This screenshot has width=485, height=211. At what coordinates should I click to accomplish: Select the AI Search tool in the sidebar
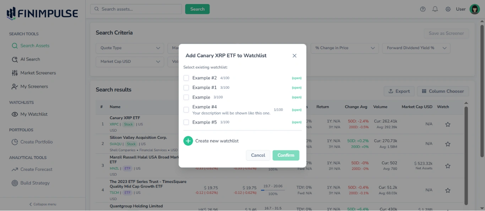coord(29,59)
